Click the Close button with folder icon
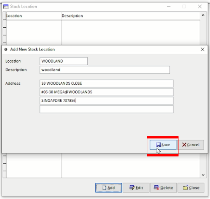 pos(191,188)
